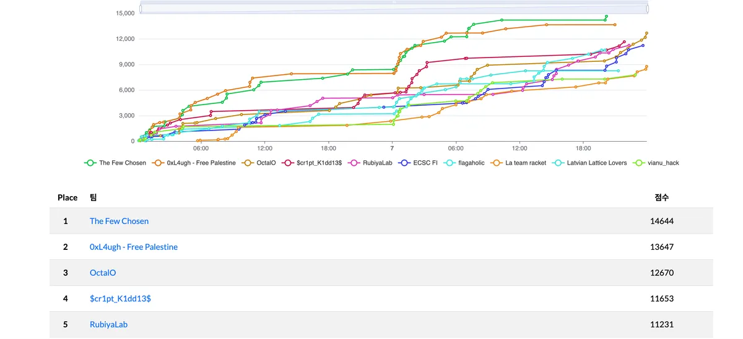Open 0xL4ugh - Free Palestine team link

pos(134,247)
